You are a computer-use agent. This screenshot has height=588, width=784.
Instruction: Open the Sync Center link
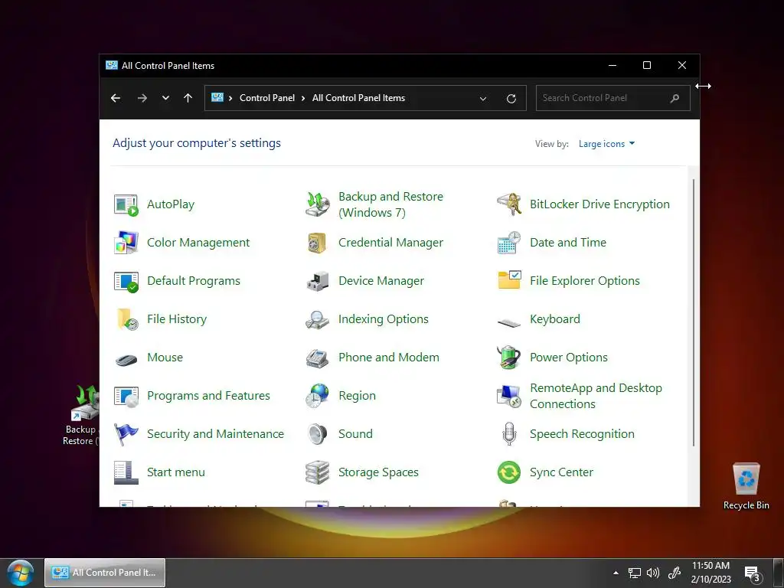[561, 472]
